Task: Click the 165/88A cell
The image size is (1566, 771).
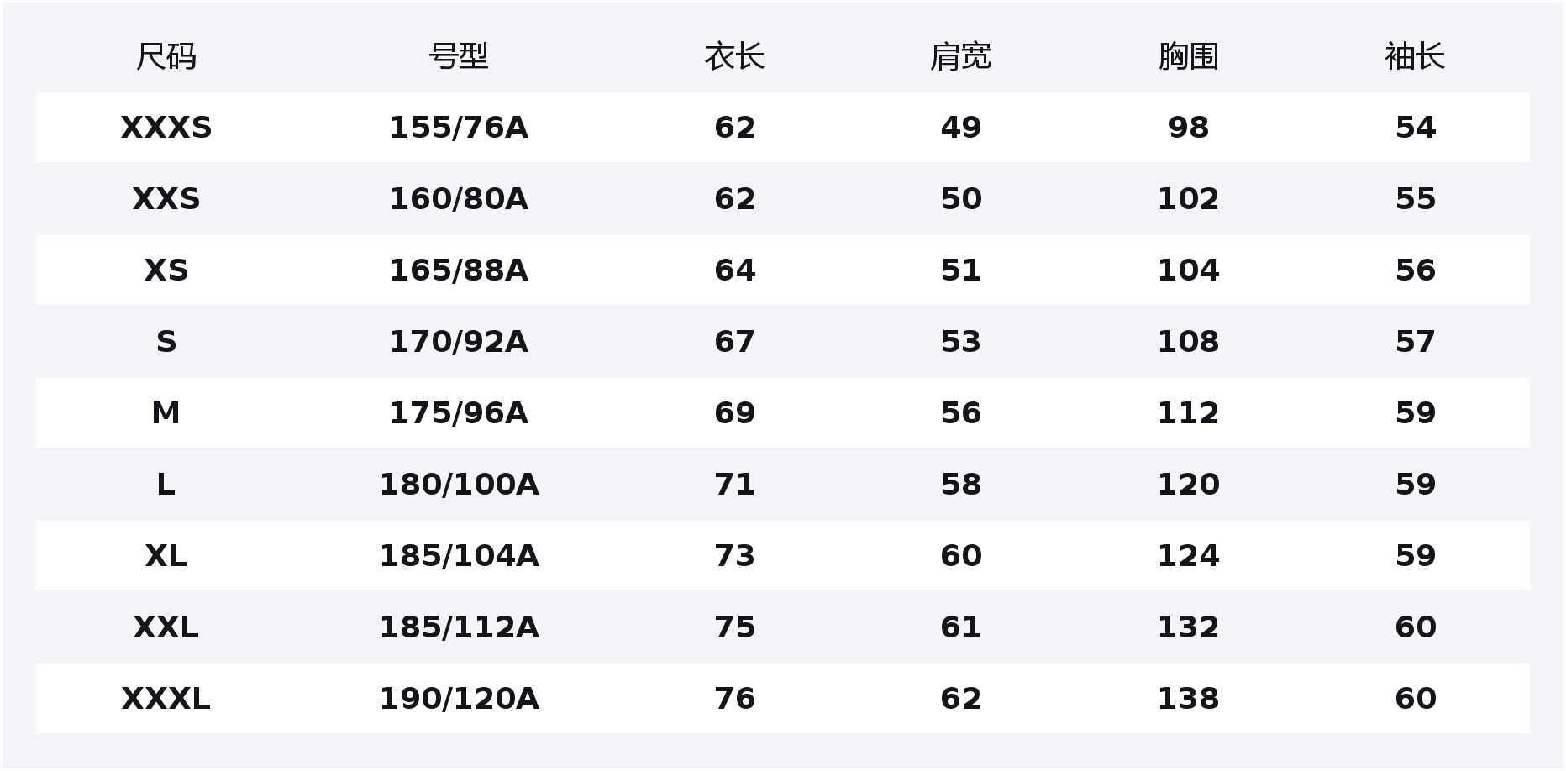Action: (459, 270)
